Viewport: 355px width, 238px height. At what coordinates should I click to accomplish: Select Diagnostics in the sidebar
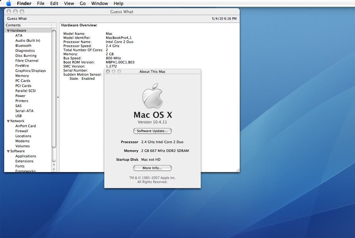(x=25, y=51)
